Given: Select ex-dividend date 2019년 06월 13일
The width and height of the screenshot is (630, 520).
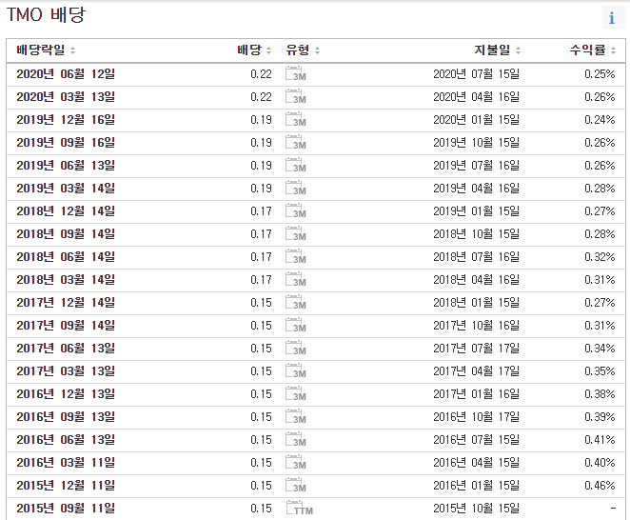Looking at the screenshot, I should pos(66,166).
